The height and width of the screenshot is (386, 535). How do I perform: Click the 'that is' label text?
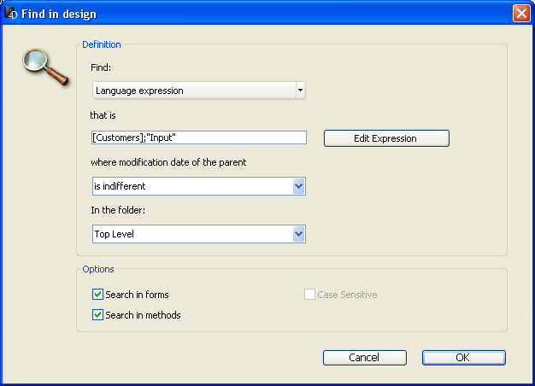click(x=104, y=114)
